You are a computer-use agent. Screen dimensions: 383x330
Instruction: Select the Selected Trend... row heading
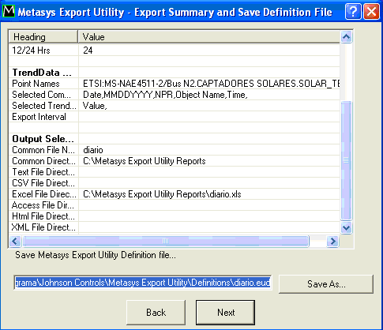click(x=43, y=106)
